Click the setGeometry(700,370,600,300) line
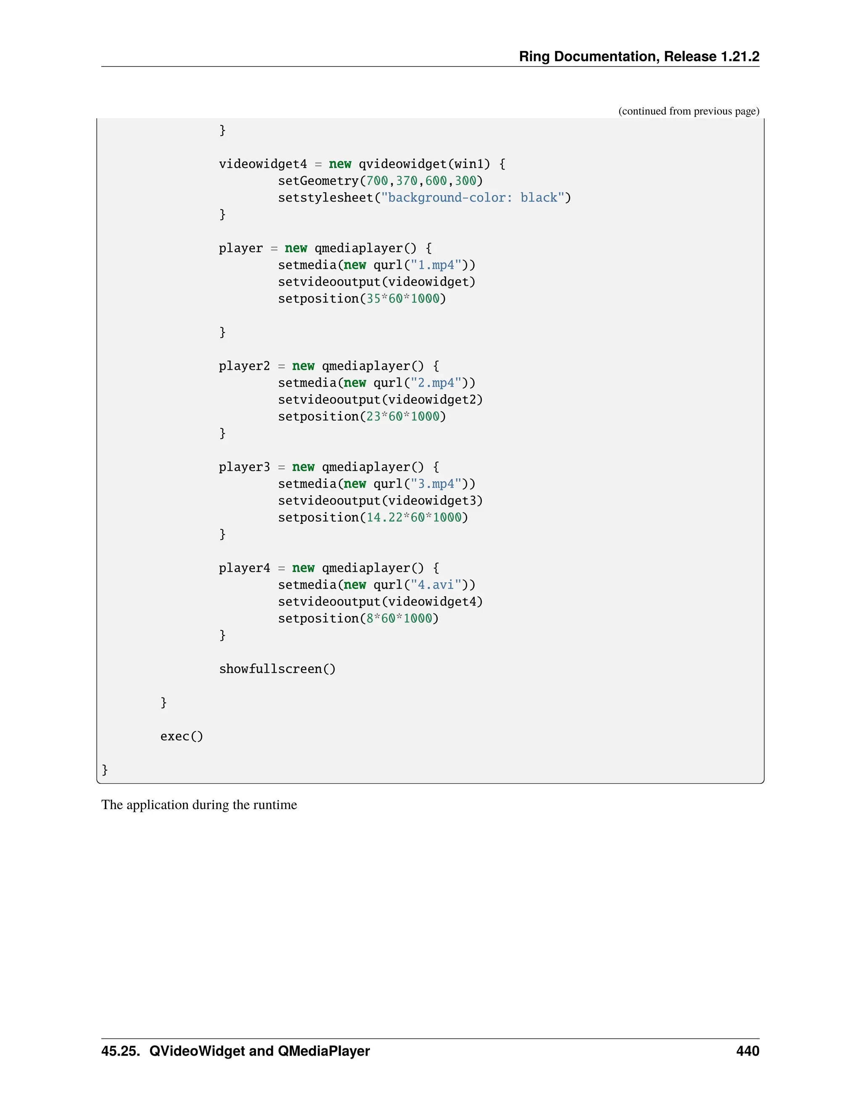Viewport: 861px width, 1115px height. pos(380,181)
